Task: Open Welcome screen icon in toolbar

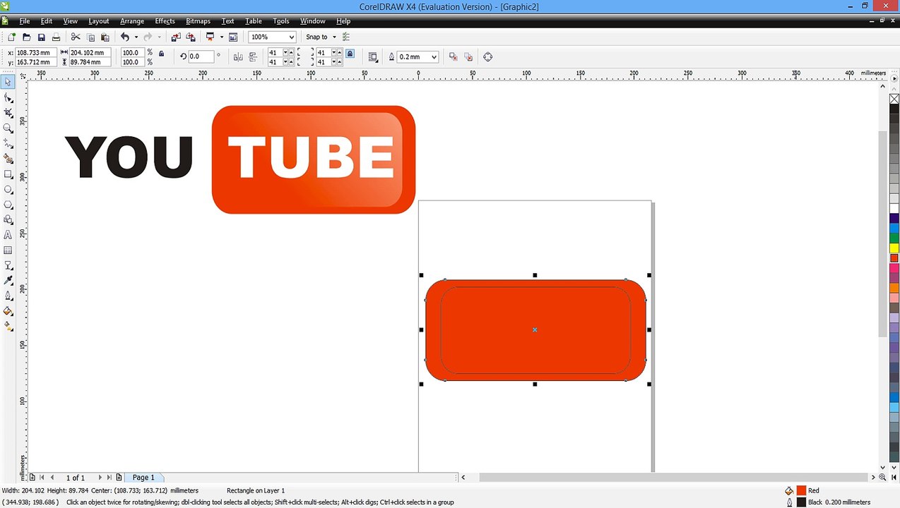Action: pos(233,37)
